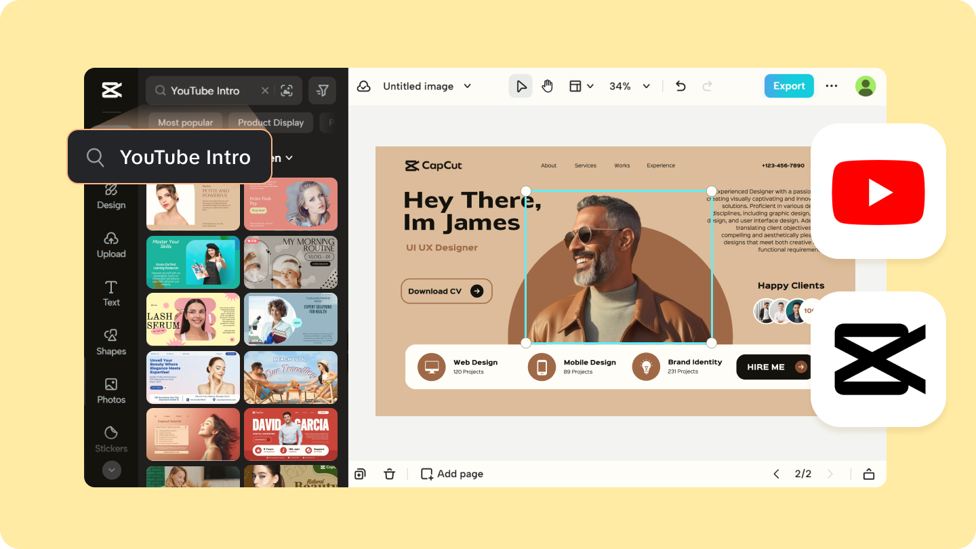
Task: Choose the Beach Vlog travelling template
Action: coord(291,377)
